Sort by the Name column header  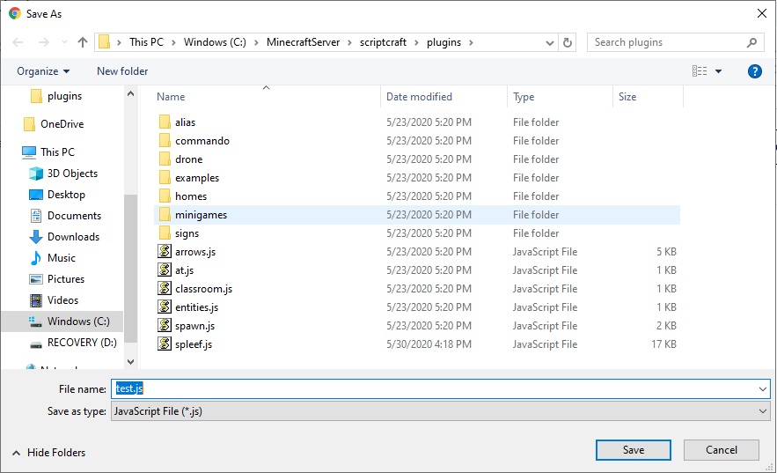coord(171,97)
